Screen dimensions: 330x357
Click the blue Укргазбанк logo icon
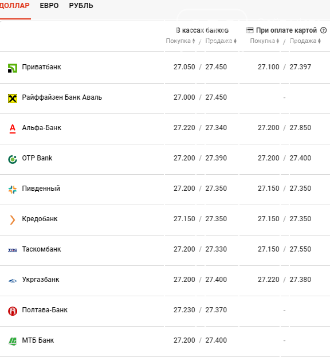pyautogui.click(x=13, y=281)
